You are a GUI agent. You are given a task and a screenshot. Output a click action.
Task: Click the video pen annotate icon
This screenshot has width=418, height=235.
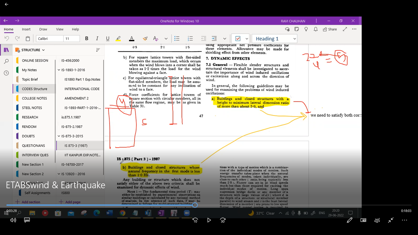coord(350,220)
